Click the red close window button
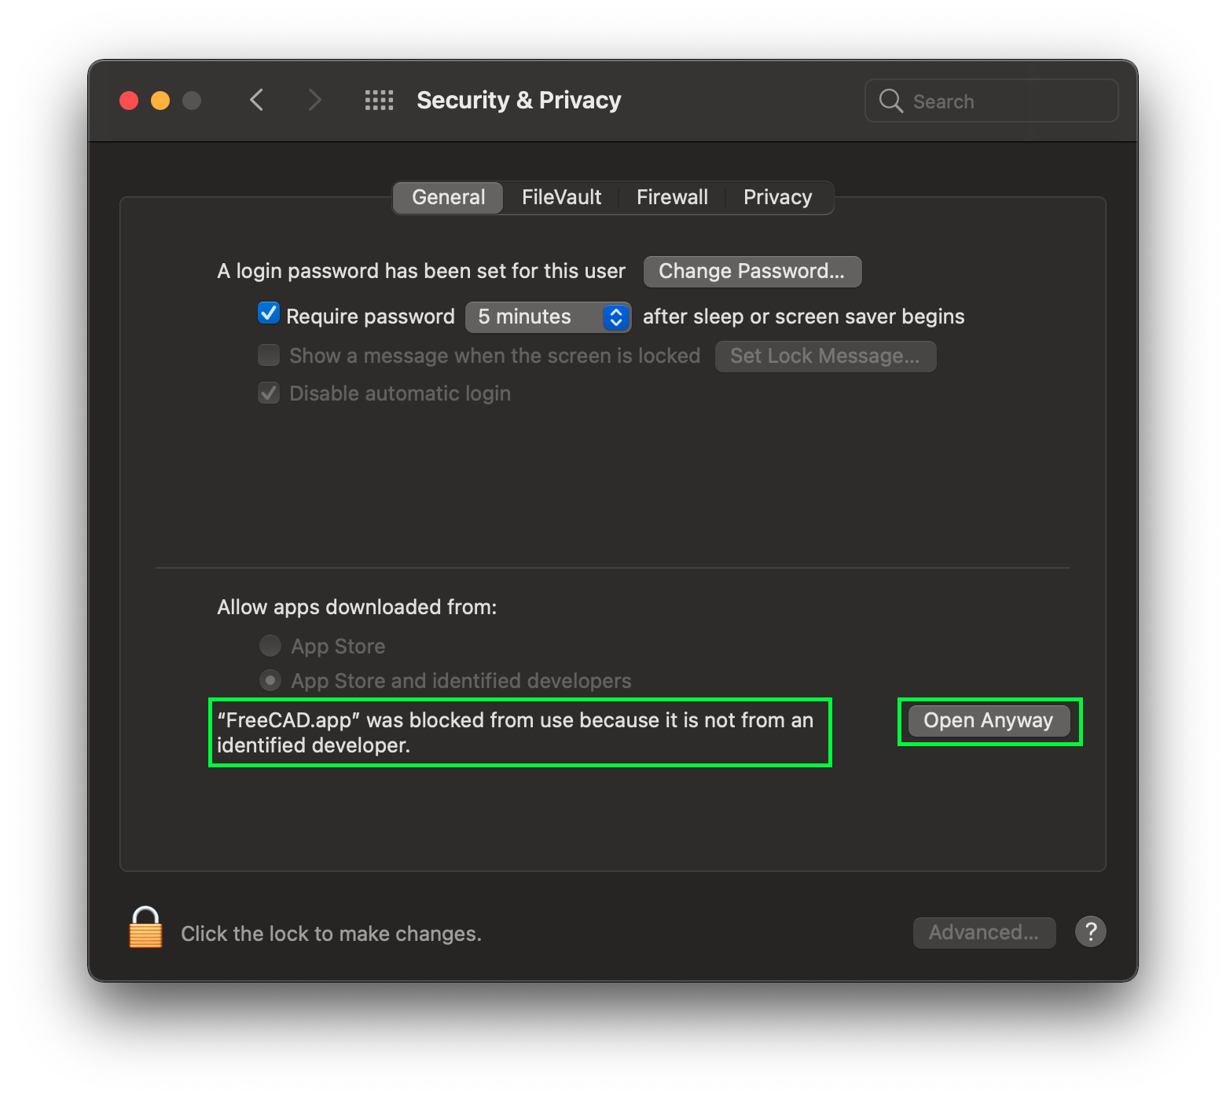The image size is (1226, 1098). (128, 100)
